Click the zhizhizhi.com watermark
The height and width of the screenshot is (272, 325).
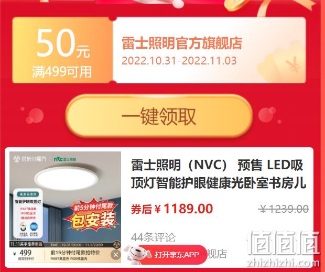(283, 264)
